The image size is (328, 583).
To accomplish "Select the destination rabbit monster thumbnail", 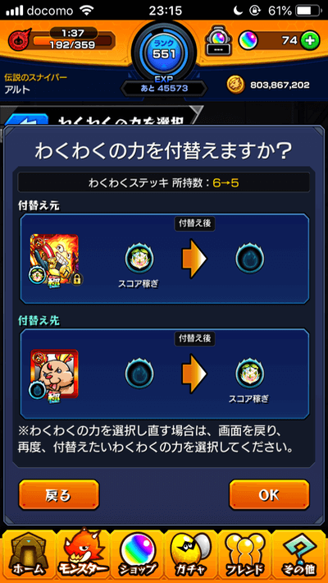I will 55,374.
